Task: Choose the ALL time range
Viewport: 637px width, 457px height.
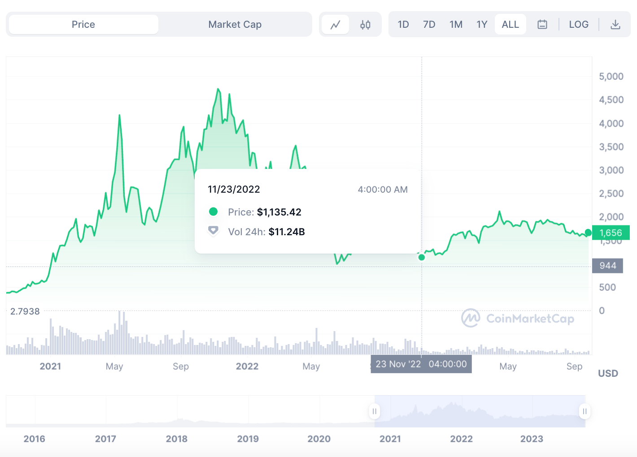Action: click(510, 25)
